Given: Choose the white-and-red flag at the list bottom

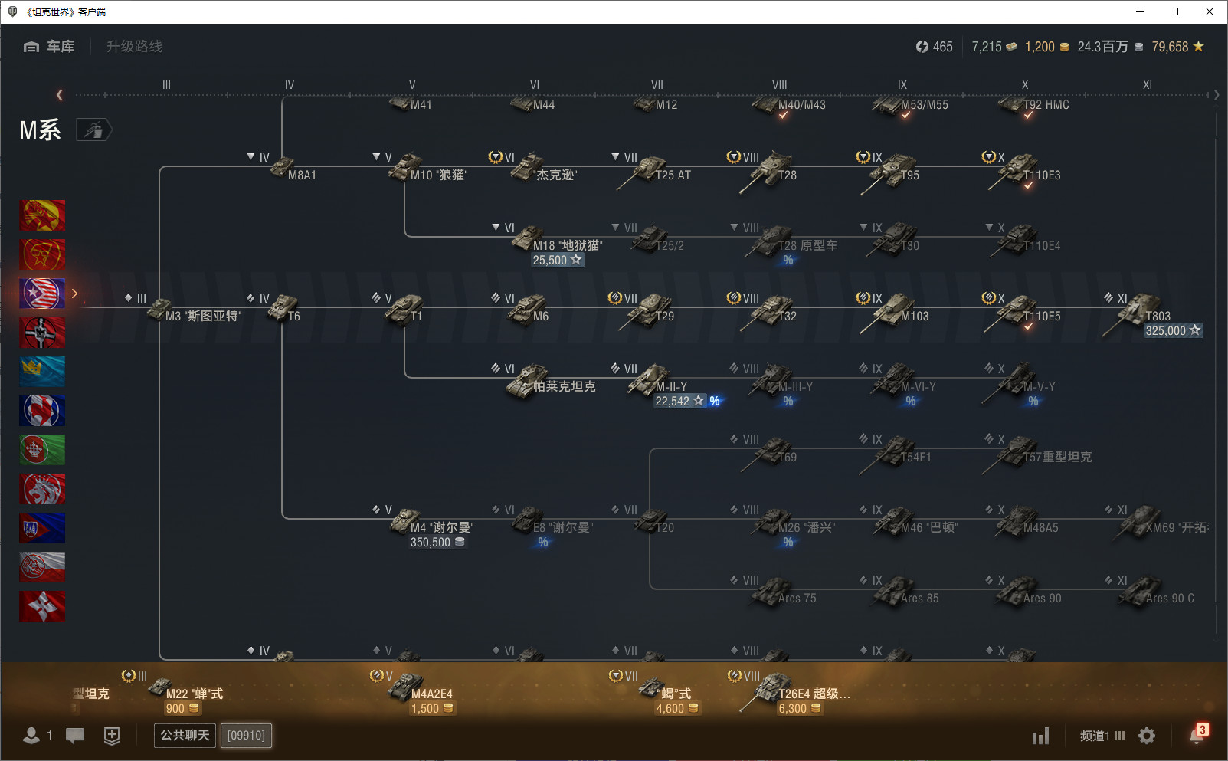Looking at the screenshot, I should [x=42, y=567].
